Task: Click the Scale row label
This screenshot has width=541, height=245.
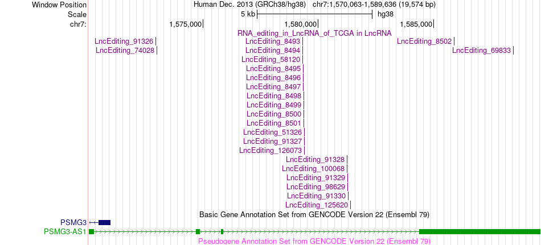Action: (77, 14)
